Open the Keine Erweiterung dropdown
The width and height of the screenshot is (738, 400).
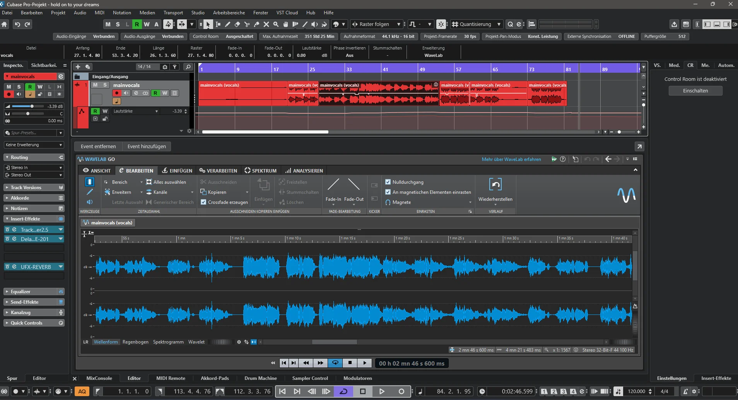click(34, 145)
